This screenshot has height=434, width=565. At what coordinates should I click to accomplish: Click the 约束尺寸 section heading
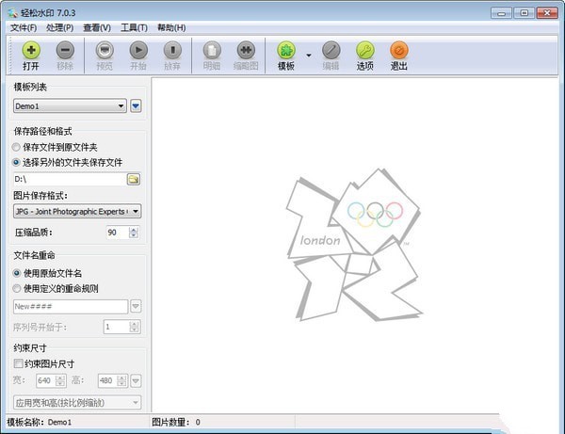point(30,348)
